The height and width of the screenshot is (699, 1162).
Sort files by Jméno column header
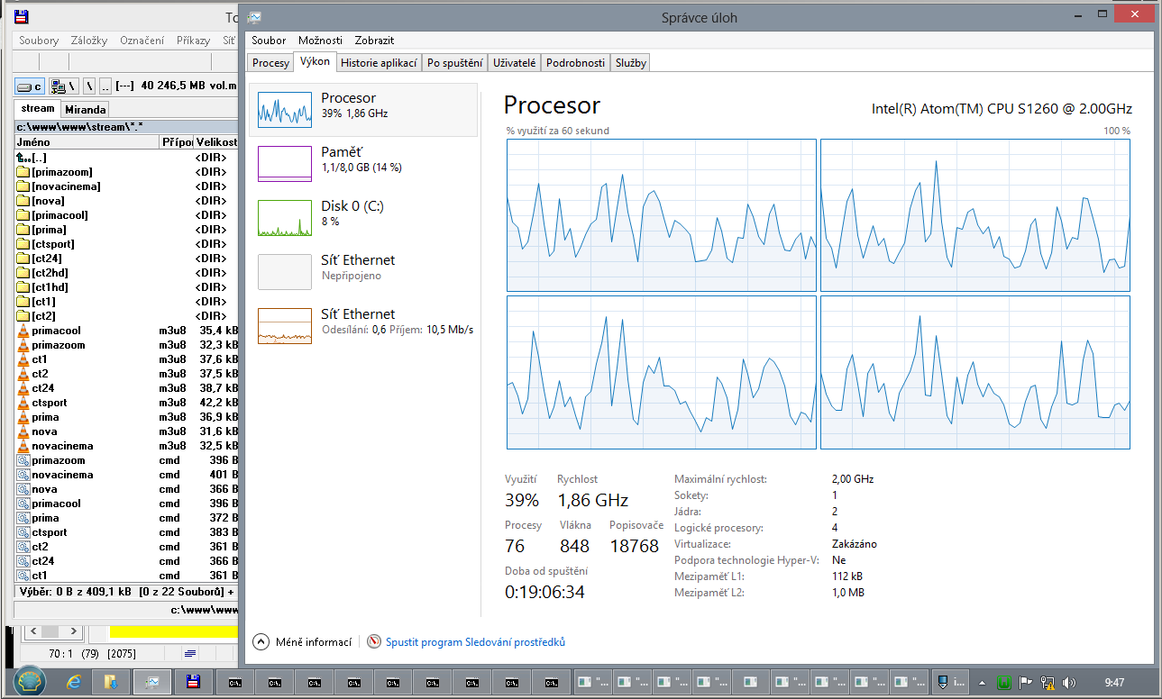(x=87, y=142)
